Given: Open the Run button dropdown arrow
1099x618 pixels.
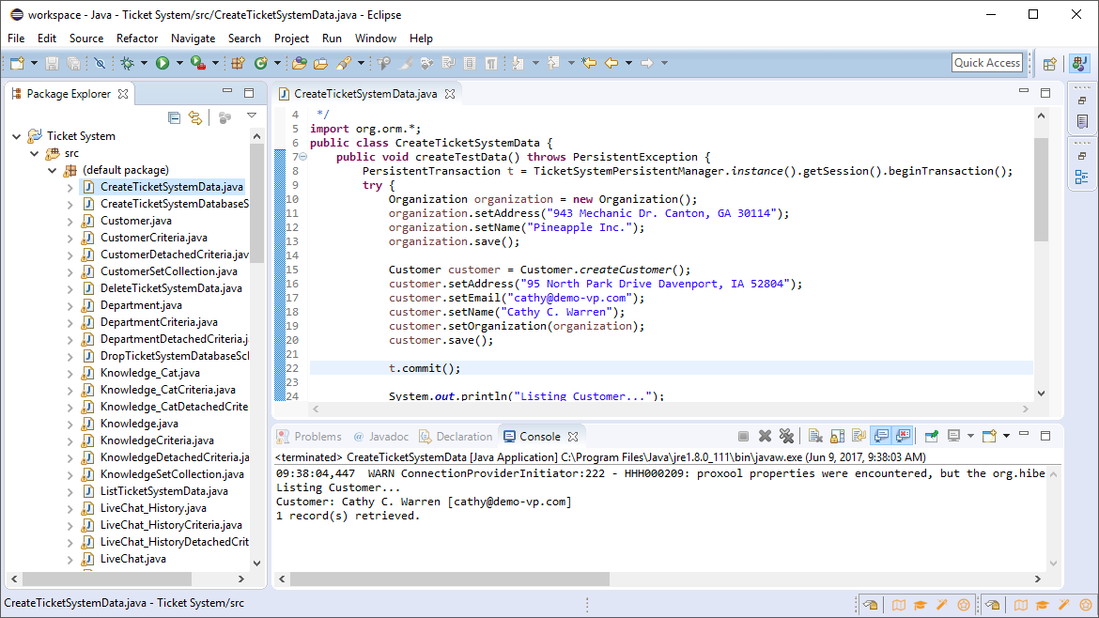Looking at the screenshot, I should coord(179,63).
